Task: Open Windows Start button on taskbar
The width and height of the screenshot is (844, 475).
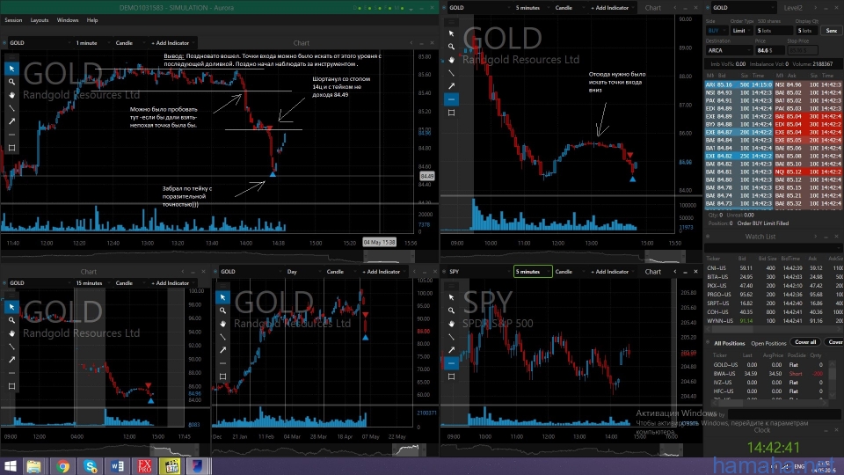Action: tap(11, 466)
